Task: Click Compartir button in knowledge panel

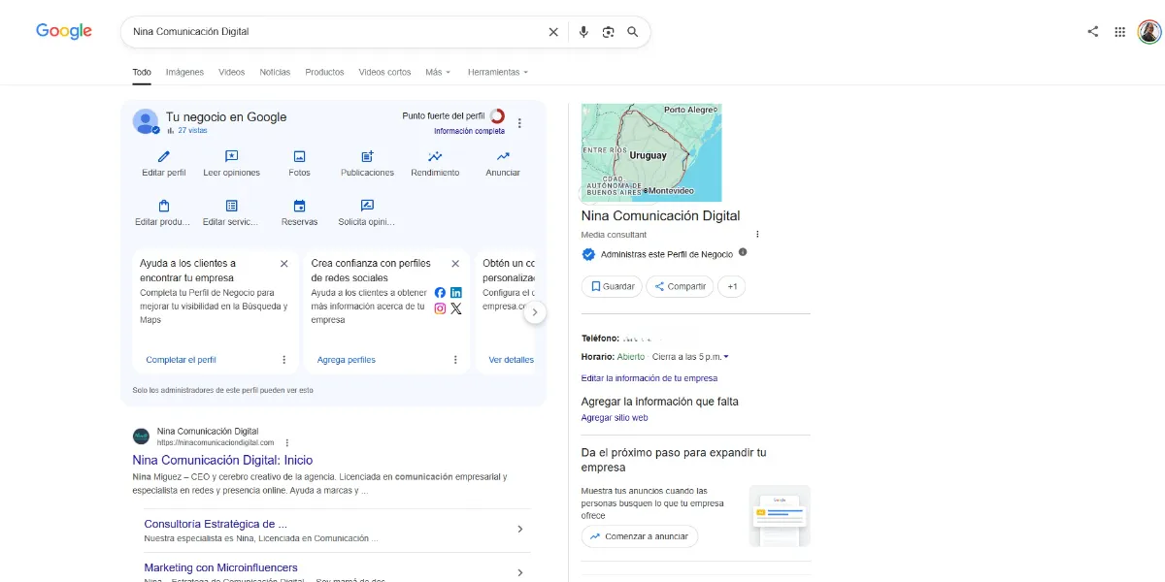Action: coord(680,286)
